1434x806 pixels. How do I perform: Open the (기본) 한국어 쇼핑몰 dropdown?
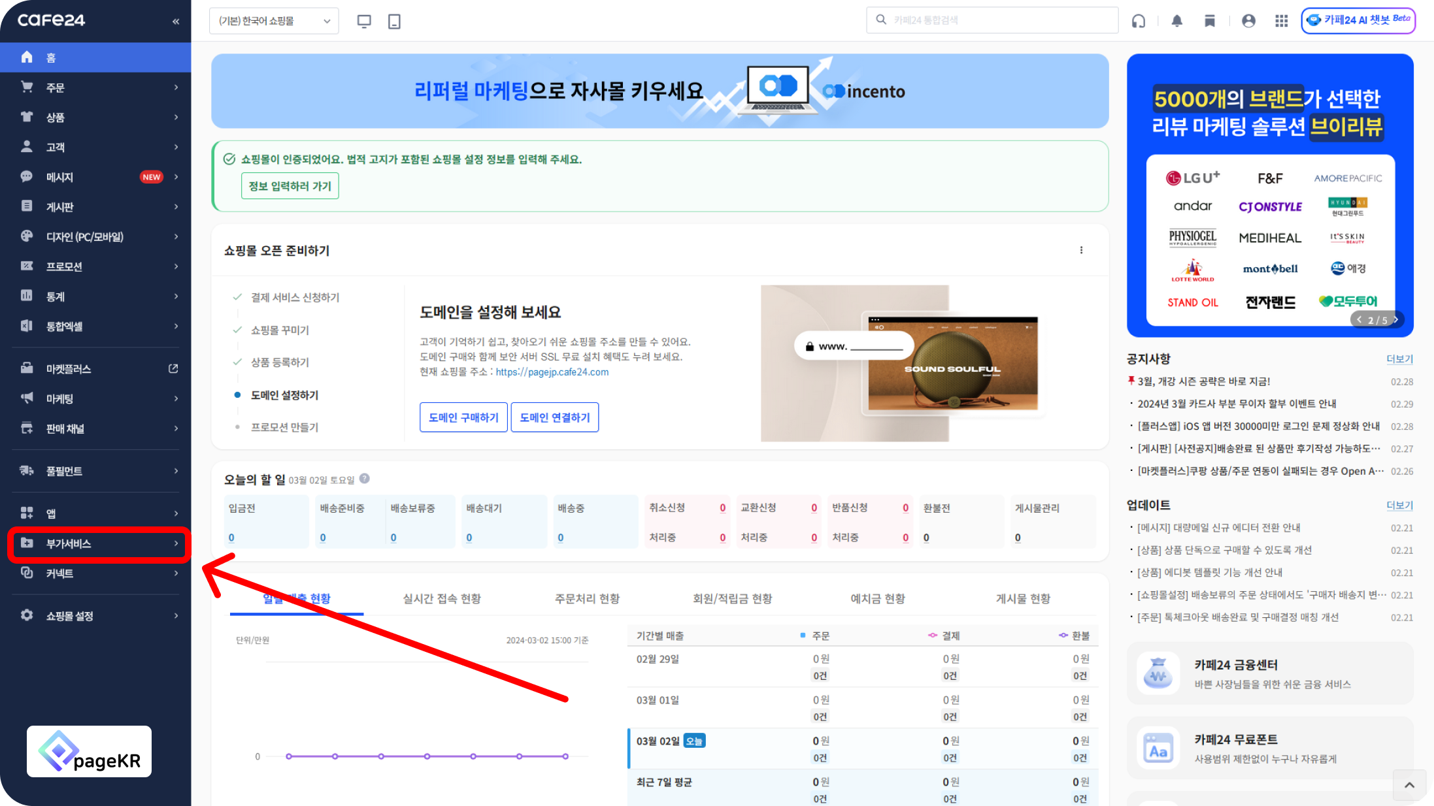point(274,21)
